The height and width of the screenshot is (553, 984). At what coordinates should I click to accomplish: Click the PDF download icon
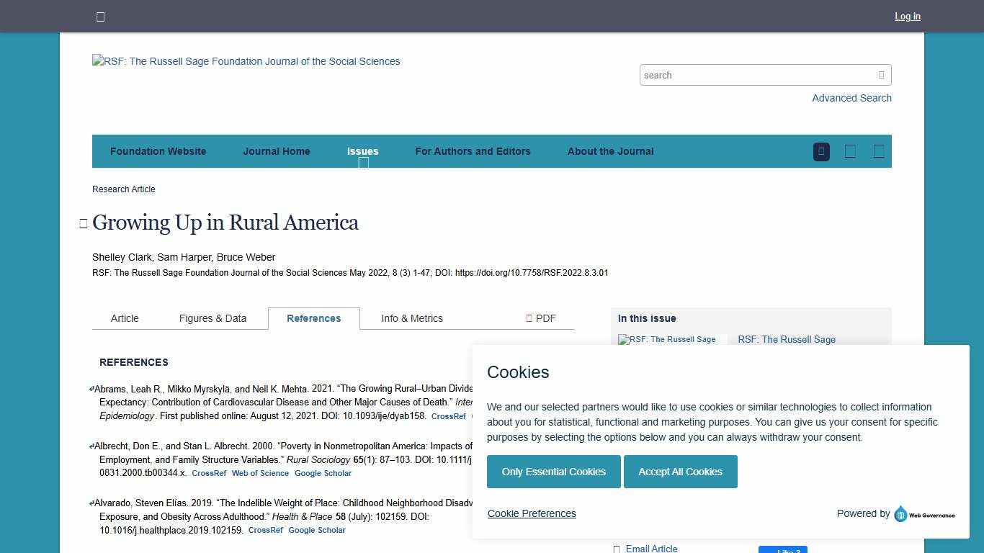click(x=529, y=318)
